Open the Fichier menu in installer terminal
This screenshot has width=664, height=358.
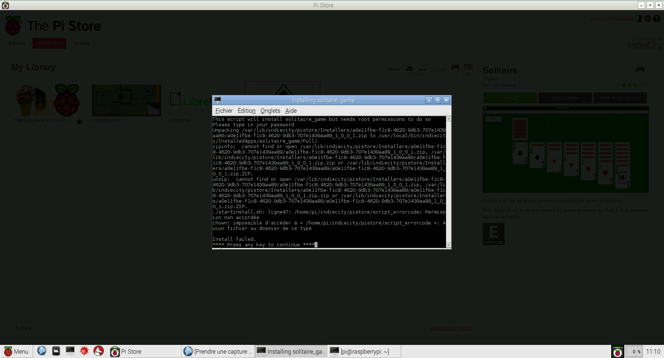(x=224, y=111)
